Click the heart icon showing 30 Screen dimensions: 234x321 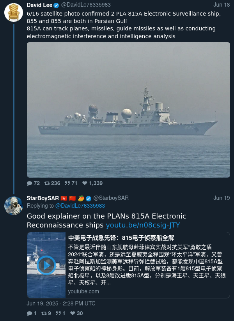(73, 313)
